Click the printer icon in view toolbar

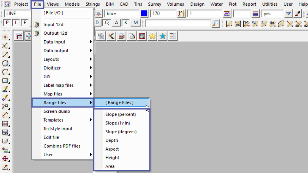121,36
